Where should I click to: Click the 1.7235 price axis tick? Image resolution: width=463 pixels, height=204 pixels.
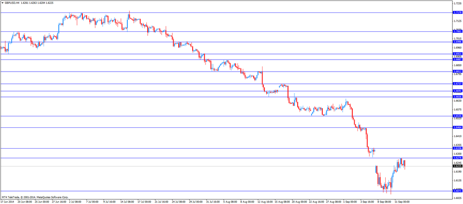(x=457, y=3)
